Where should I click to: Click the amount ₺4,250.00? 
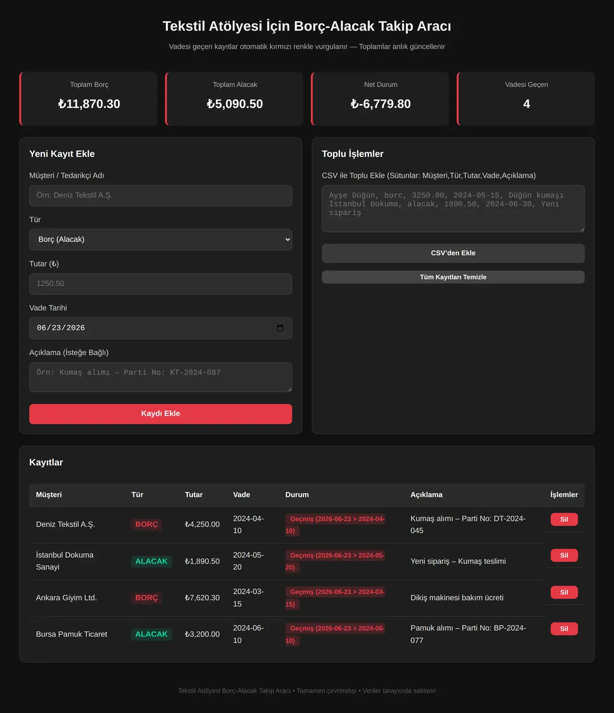[x=202, y=525]
